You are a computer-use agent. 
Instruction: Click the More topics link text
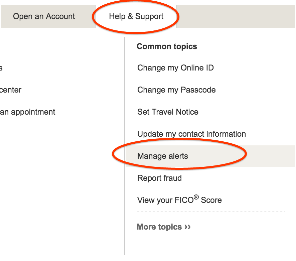tap(159, 227)
